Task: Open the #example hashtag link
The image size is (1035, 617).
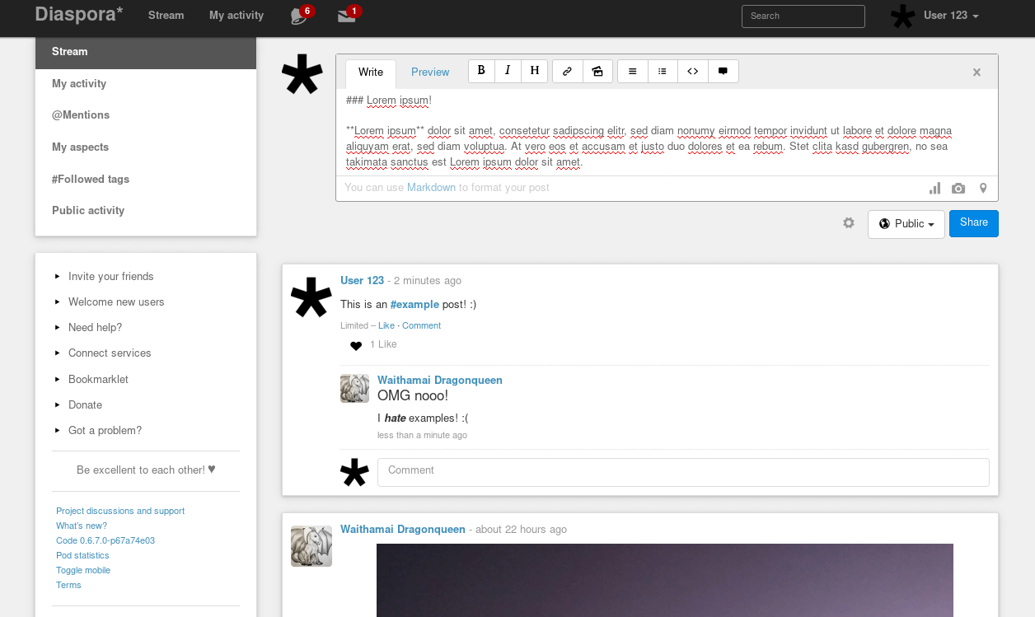Action: (x=414, y=304)
